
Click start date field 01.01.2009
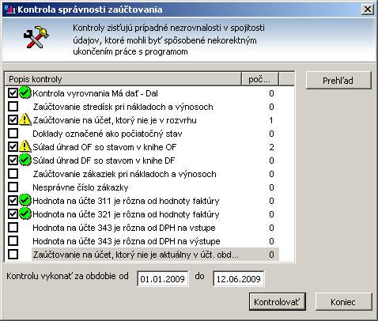tap(163, 279)
